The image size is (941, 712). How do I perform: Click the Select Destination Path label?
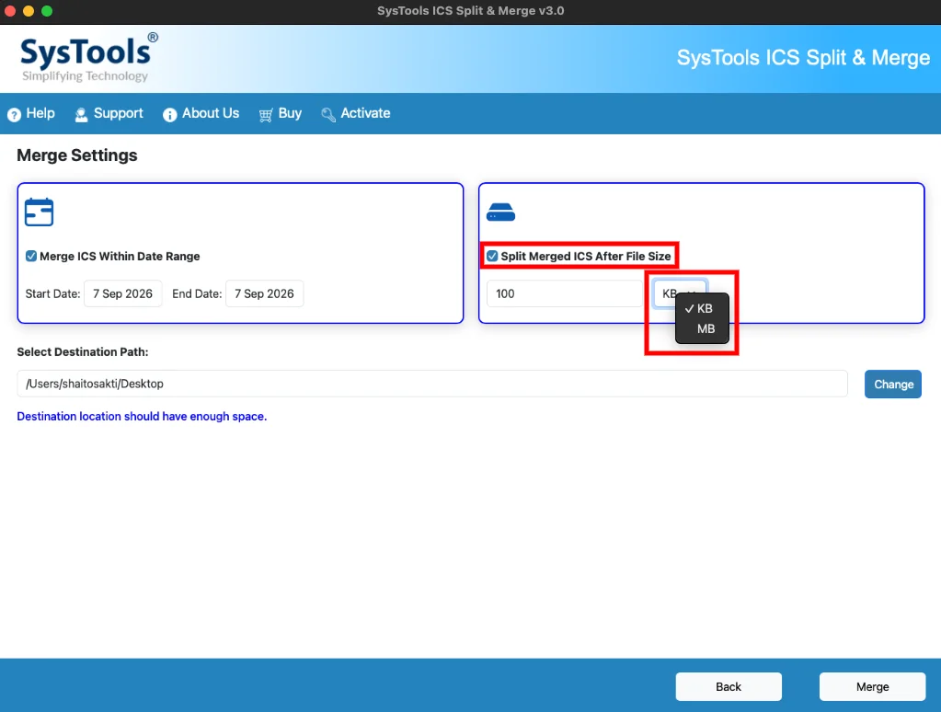click(x=83, y=351)
